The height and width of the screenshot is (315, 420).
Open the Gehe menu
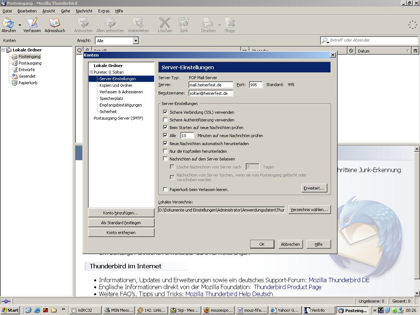pos(65,11)
